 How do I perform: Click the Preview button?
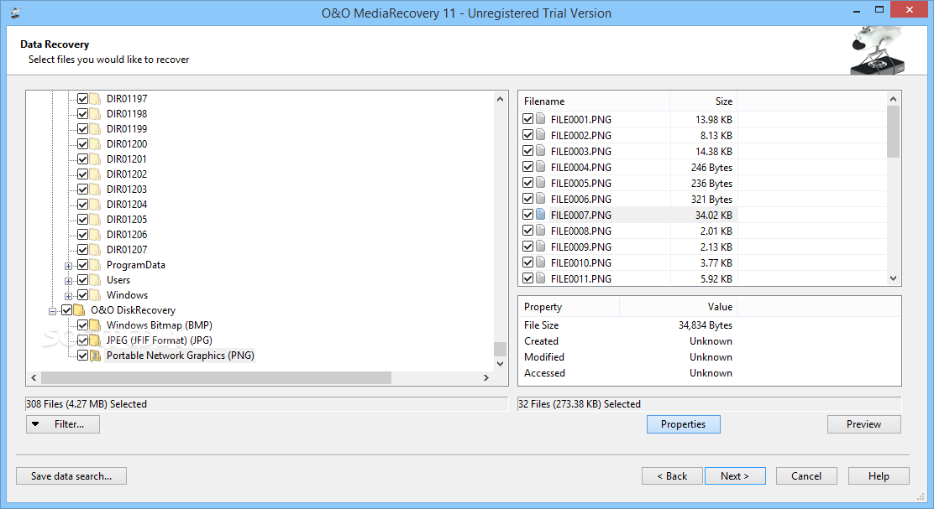pyautogui.click(x=863, y=424)
